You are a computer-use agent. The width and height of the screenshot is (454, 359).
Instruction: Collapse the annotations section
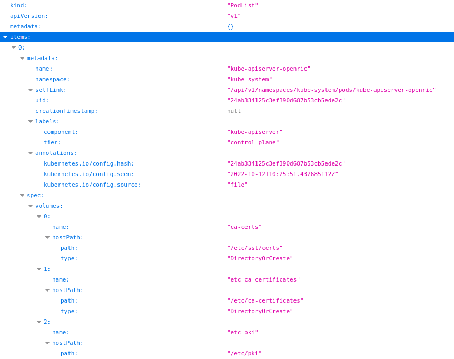click(x=31, y=153)
